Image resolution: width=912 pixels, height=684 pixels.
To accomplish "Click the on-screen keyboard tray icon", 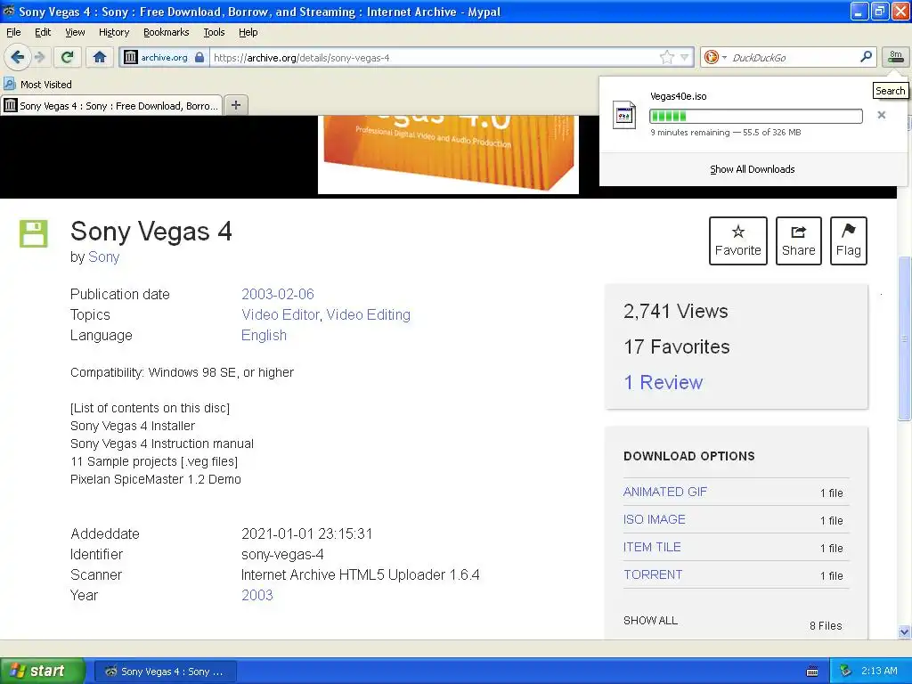I will click(x=812, y=672).
